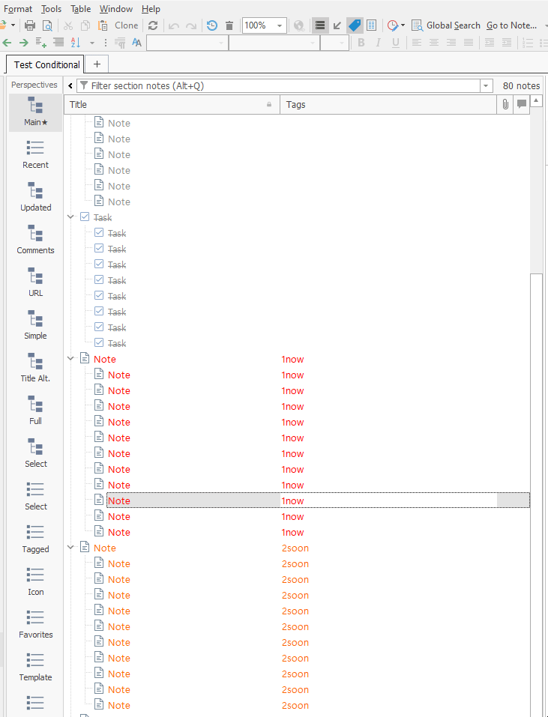Screen dimensions: 548x717
Task: Open note History via the blue clock icon
Action: [x=212, y=25]
